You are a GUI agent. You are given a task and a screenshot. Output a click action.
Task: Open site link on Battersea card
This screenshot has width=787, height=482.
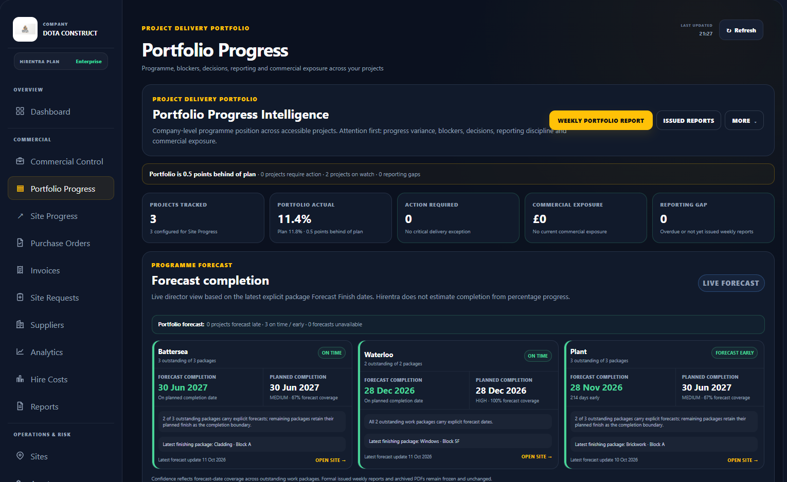[330, 460]
